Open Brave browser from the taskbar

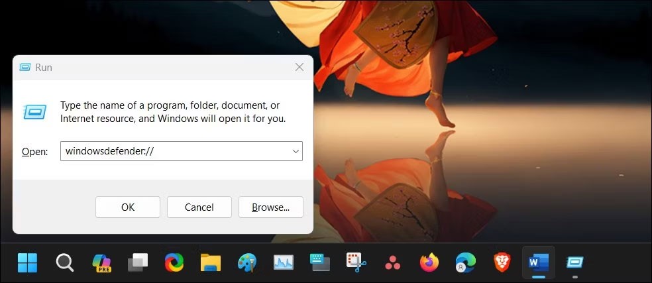(502, 263)
